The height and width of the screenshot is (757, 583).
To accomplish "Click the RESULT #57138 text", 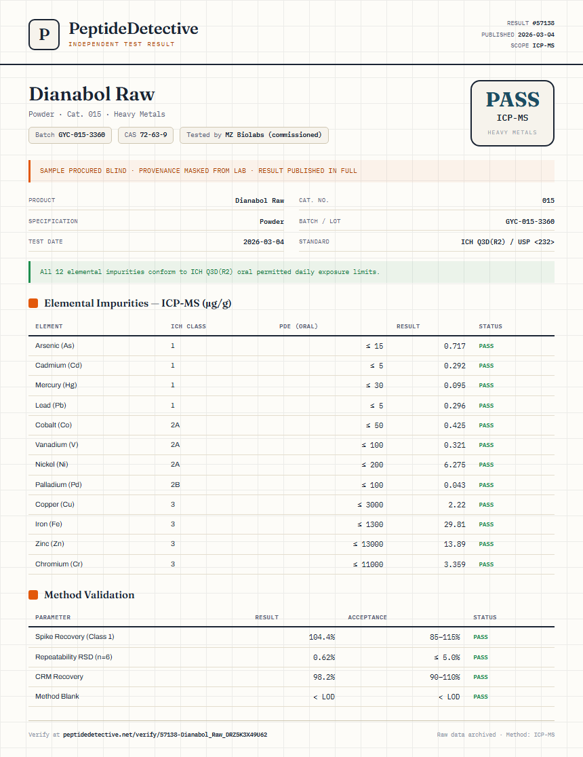I will [530, 23].
